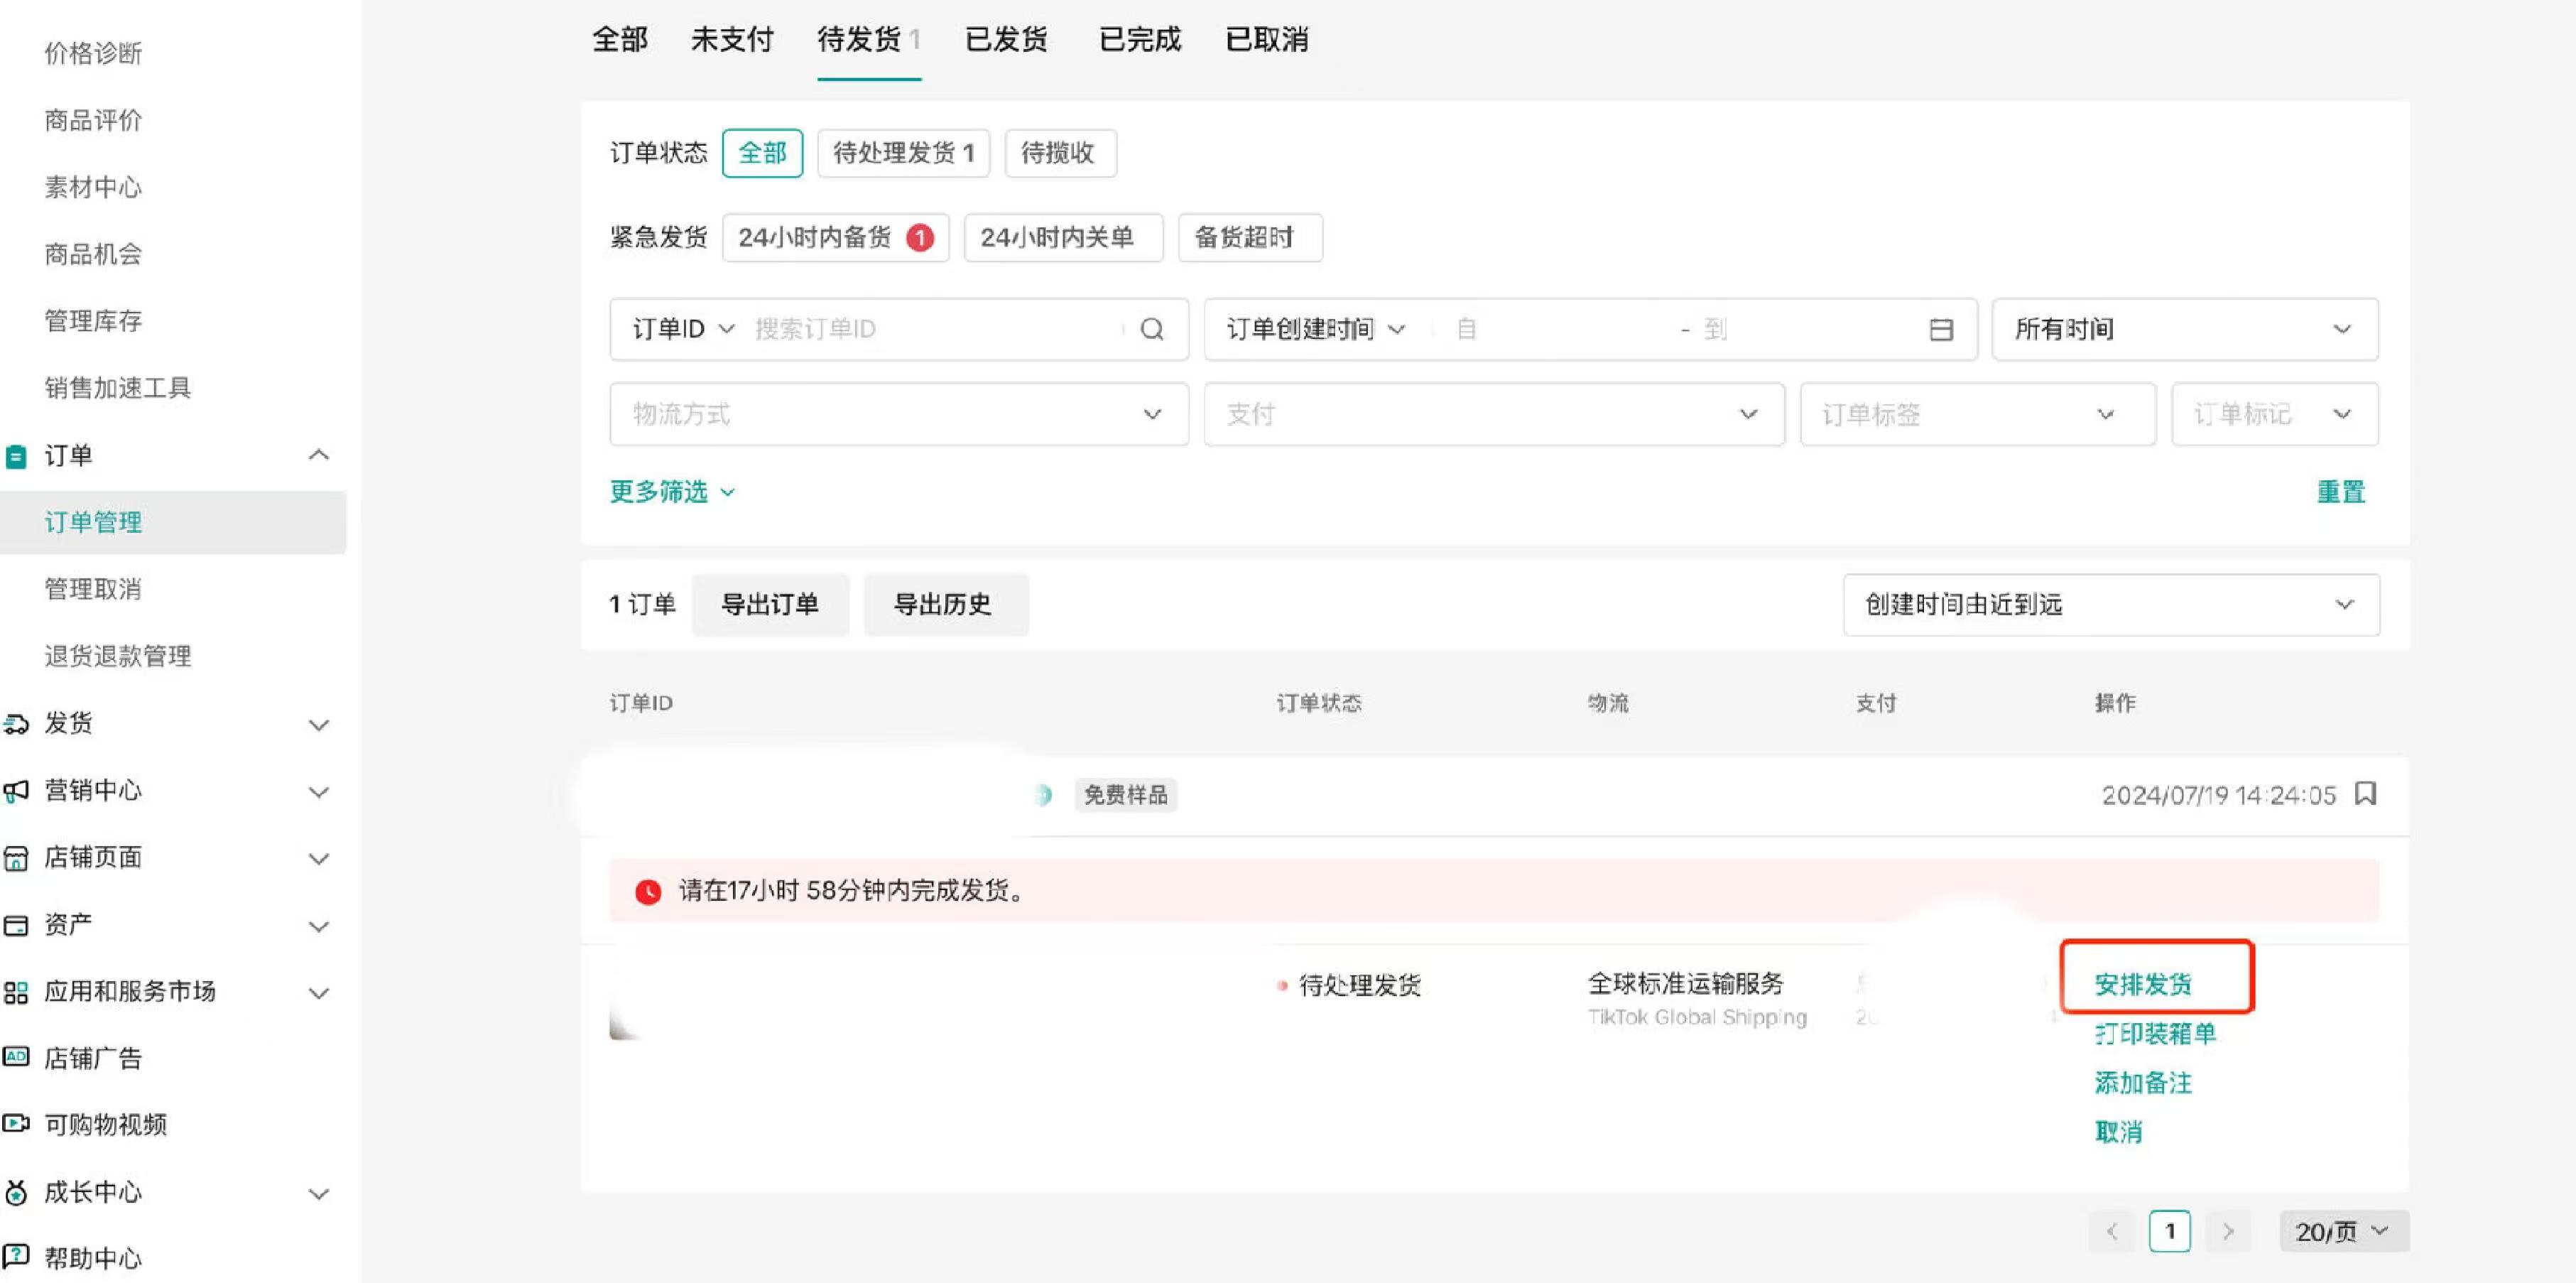The height and width of the screenshot is (1283, 2576).
Task: Toggle 24小时内关单 urgent filter
Action: (x=1063, y=238)
